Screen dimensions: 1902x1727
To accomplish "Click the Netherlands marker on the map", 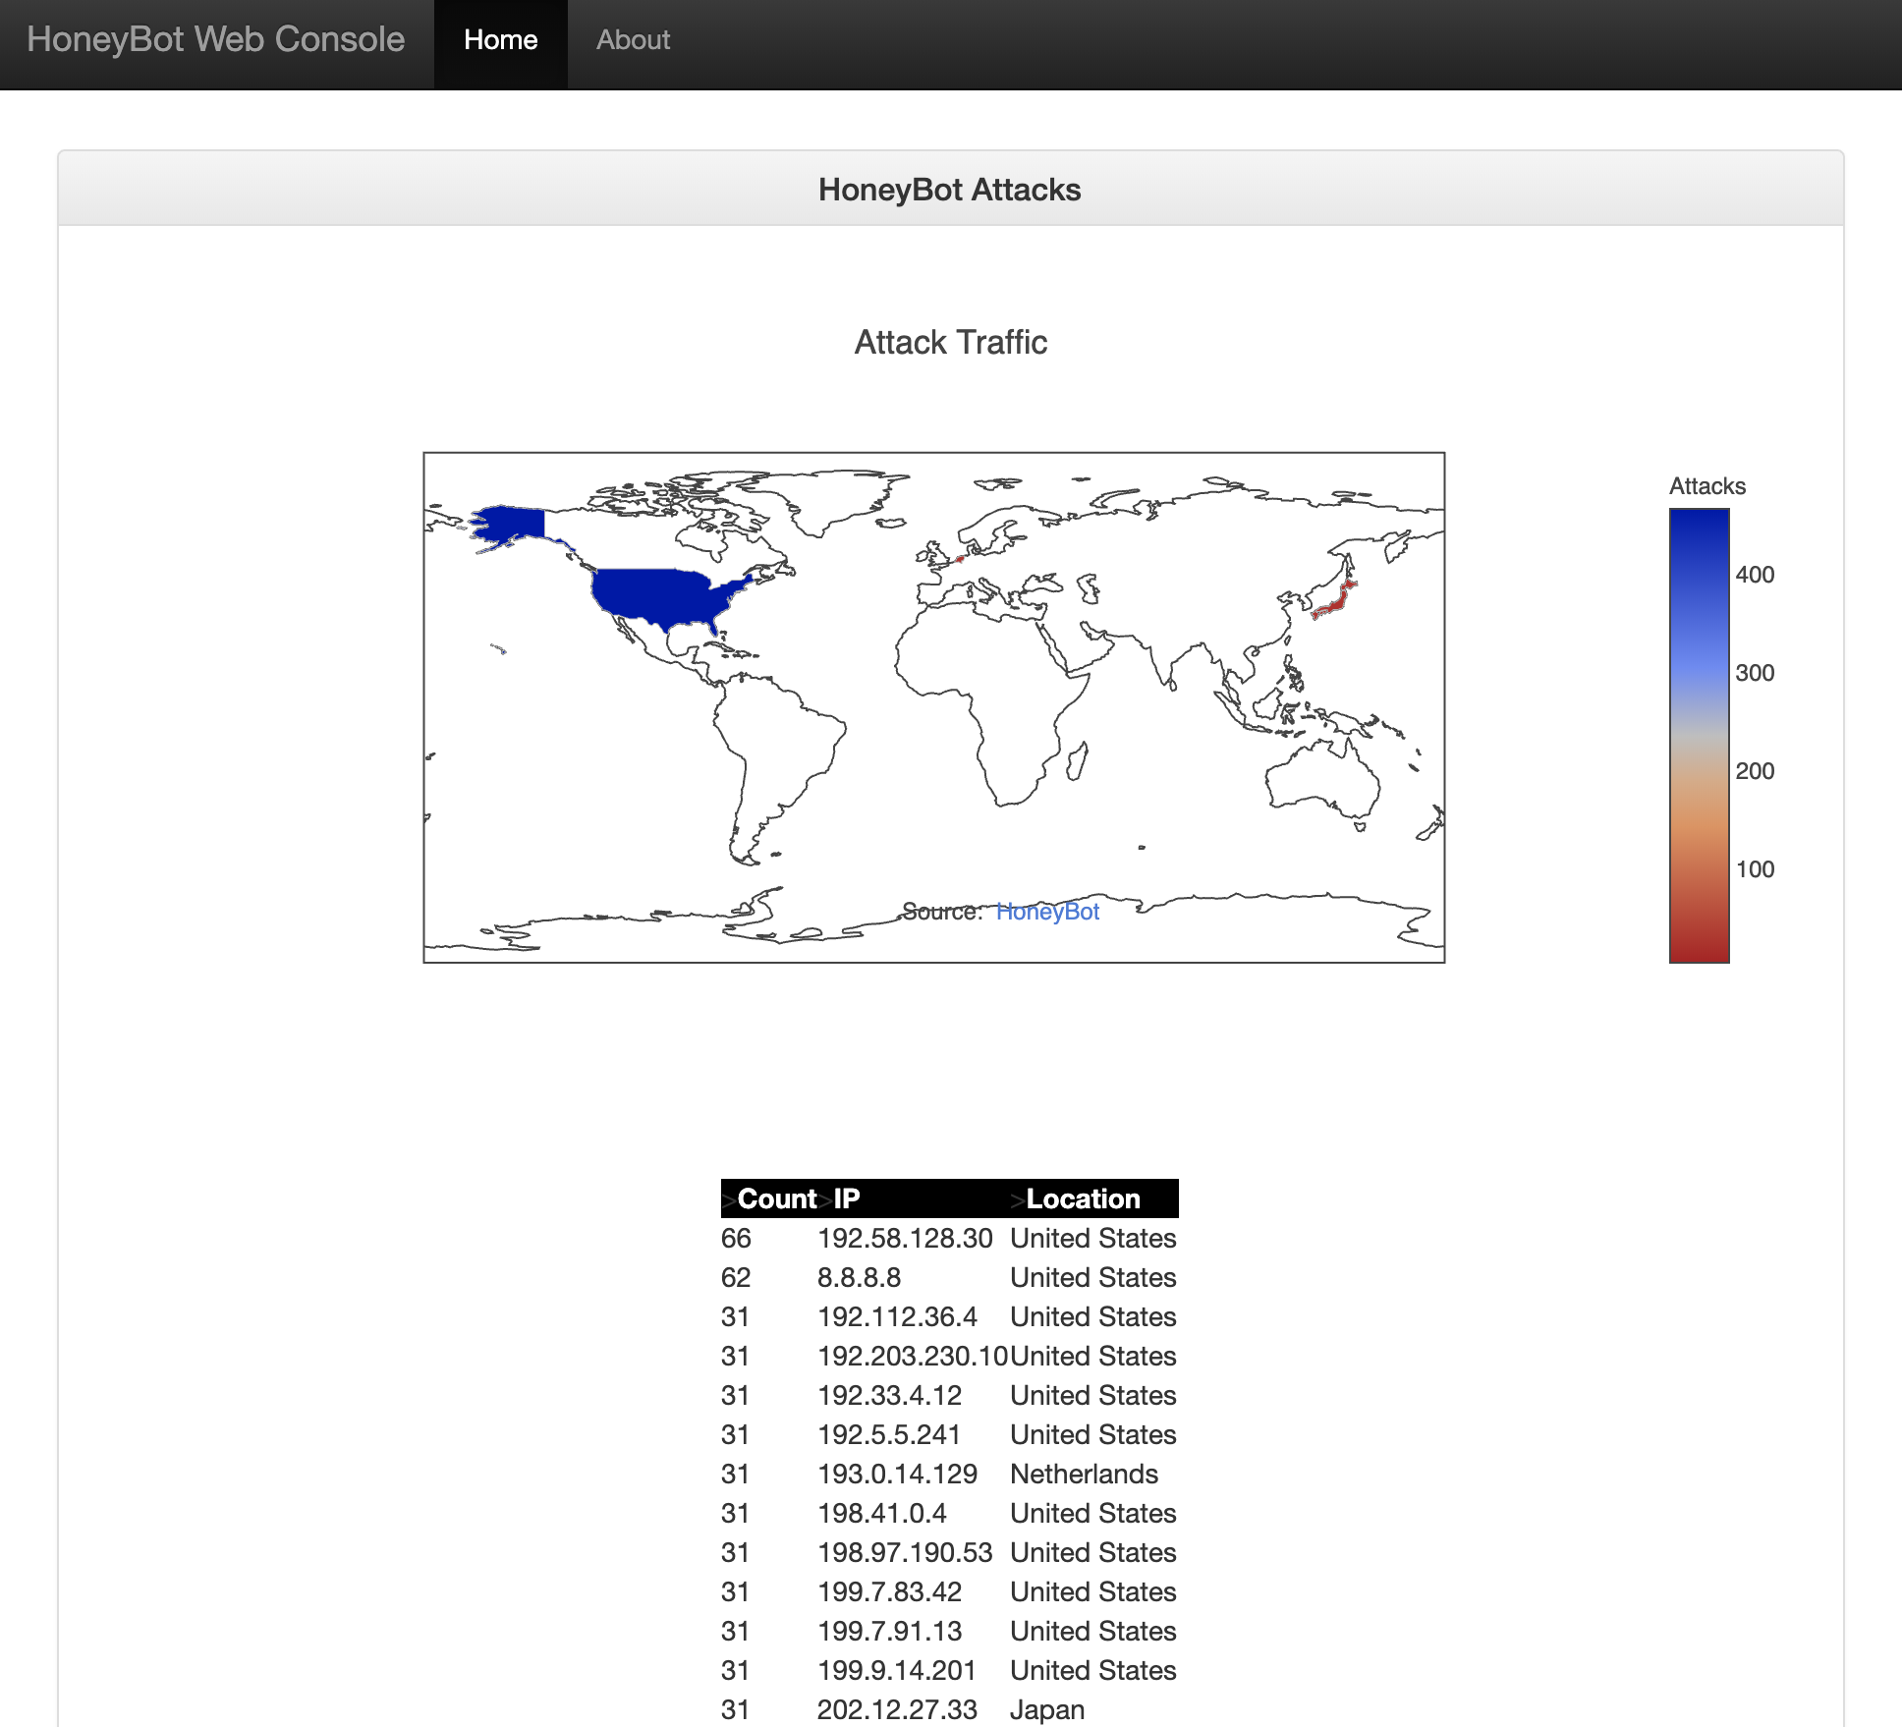I will [x=960, y=559].
